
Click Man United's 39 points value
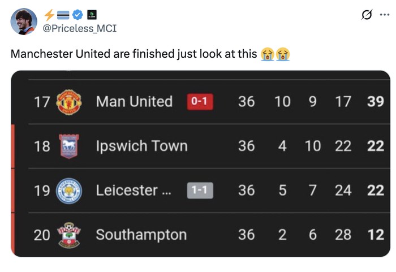click(x=375, y=102)
